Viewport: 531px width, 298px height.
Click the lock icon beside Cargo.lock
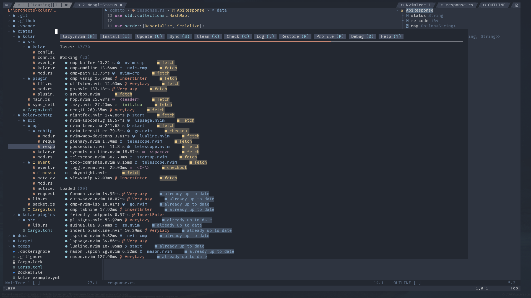pos(14,262)
